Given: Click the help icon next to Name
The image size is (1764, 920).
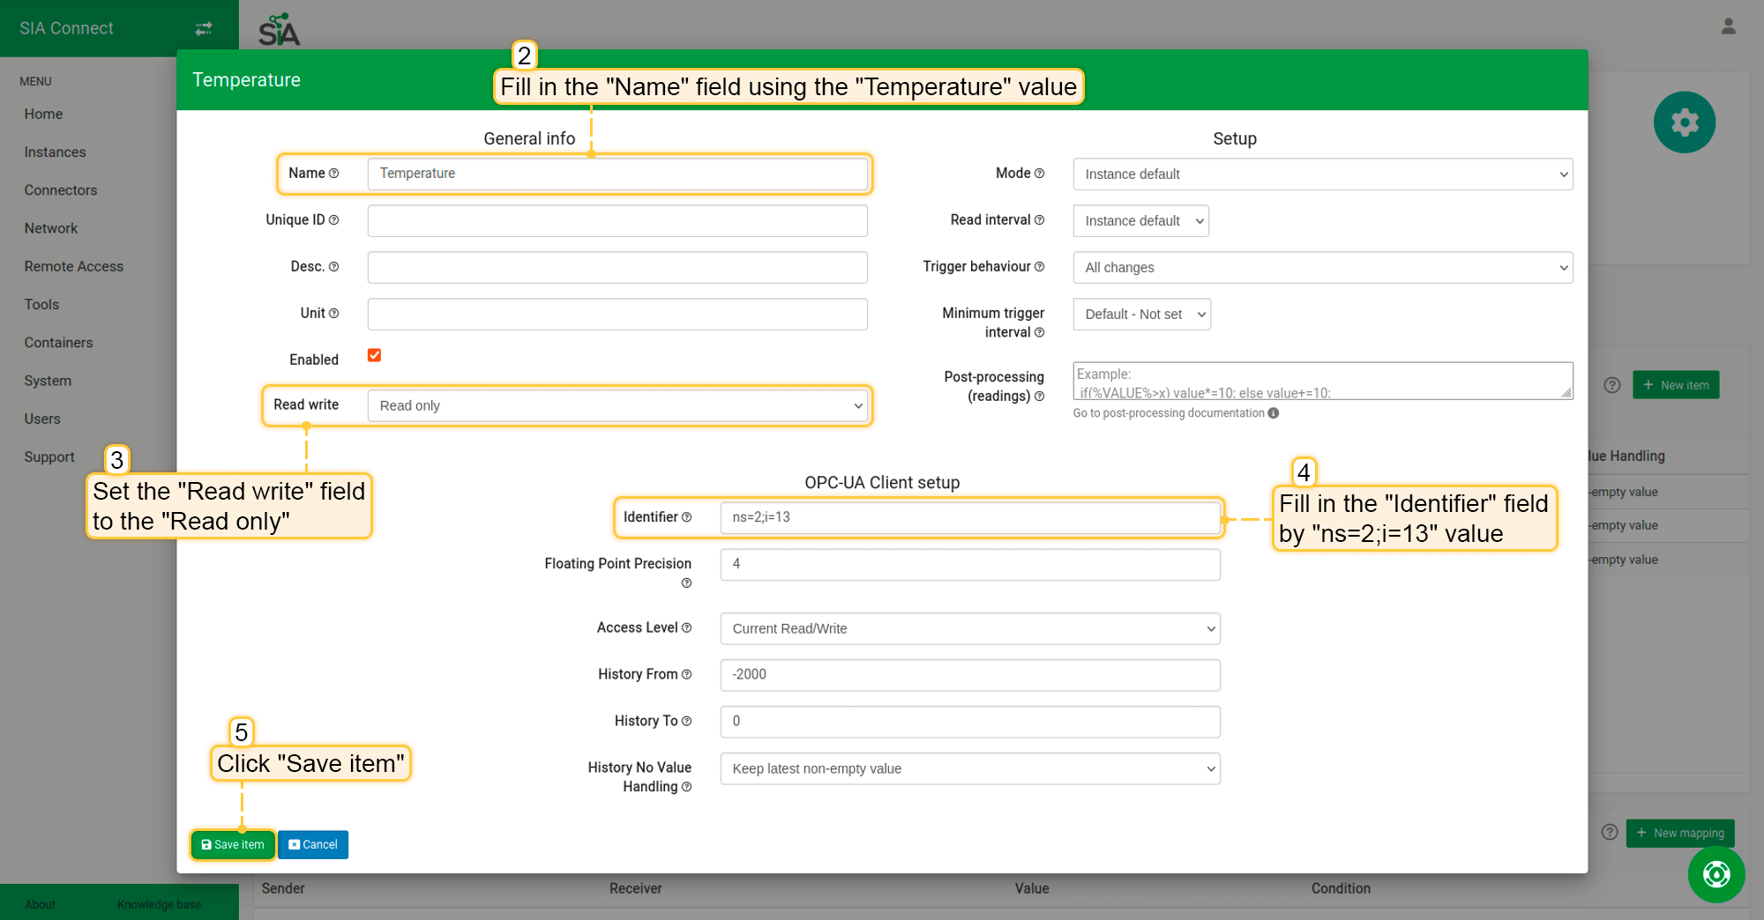Looking at the screenshot, I should point(334,174).
